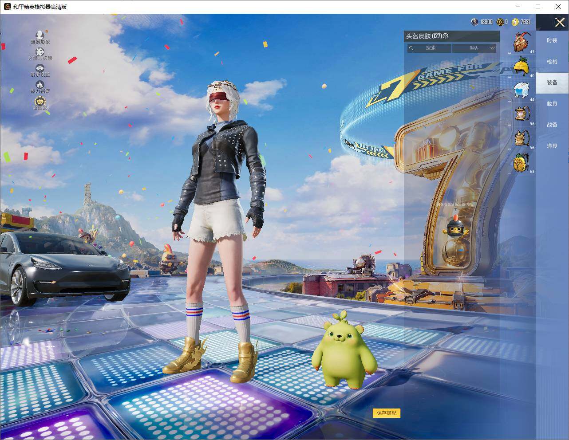569x440 pixels.
Task: Open the help icon beside 头盔皮肤 (127)
Action: coord(446,36)
